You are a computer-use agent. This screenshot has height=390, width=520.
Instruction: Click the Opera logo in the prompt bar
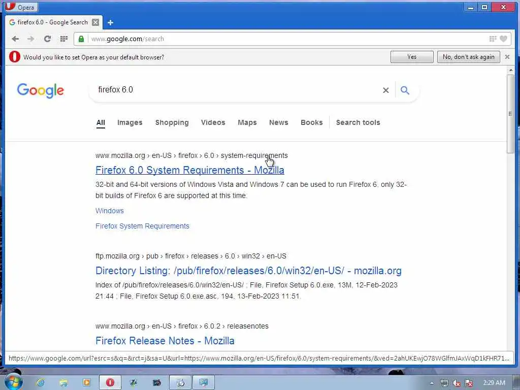click(x=15, y=57)
